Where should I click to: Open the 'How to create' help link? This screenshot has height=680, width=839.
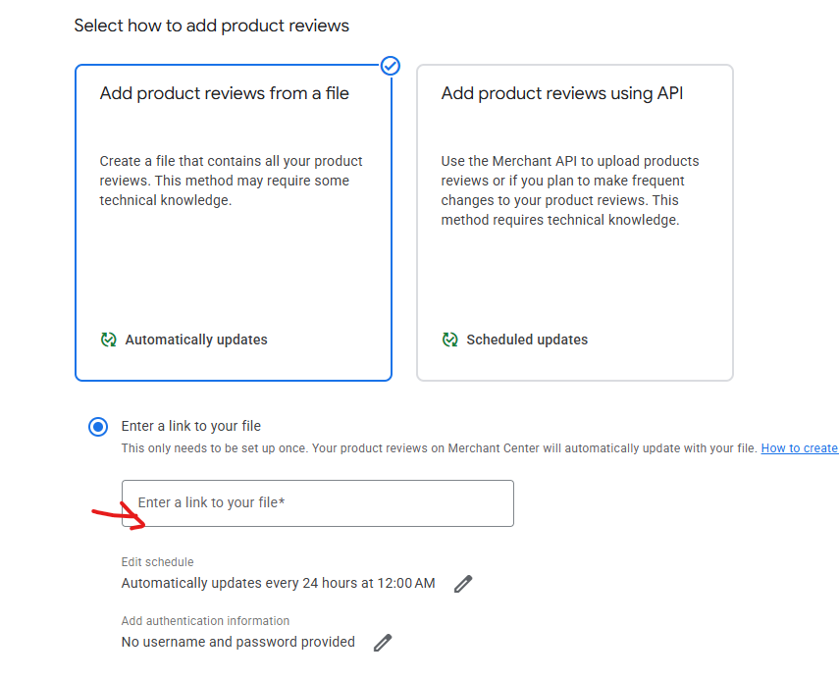click(x=799, y=448)
